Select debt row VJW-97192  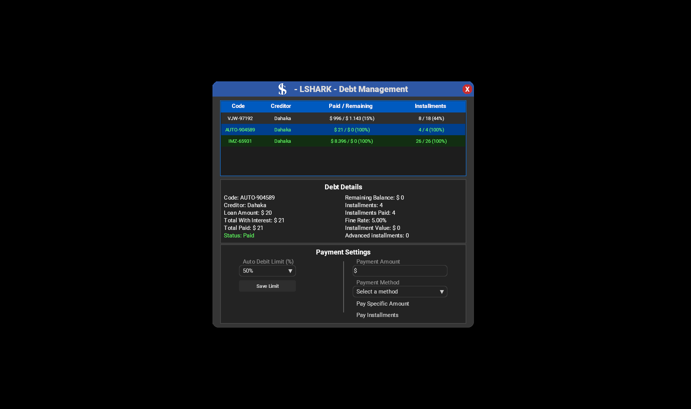pyautogui.click(x=343, y=118)
